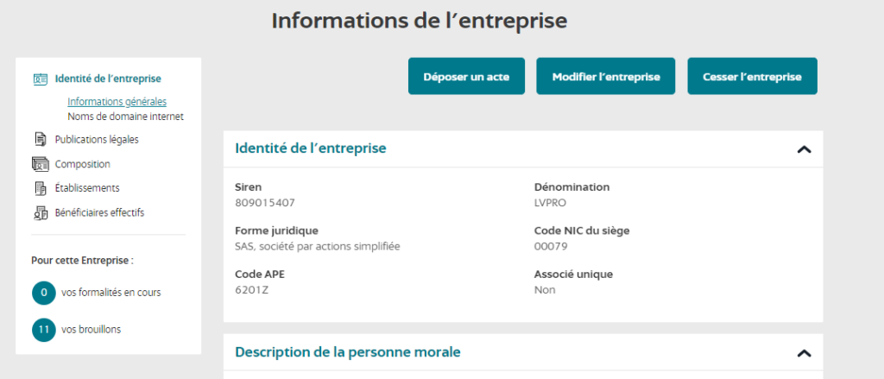Click the Publications légales document icon
This screenshot has height=379, width=884.
(40, 139)
